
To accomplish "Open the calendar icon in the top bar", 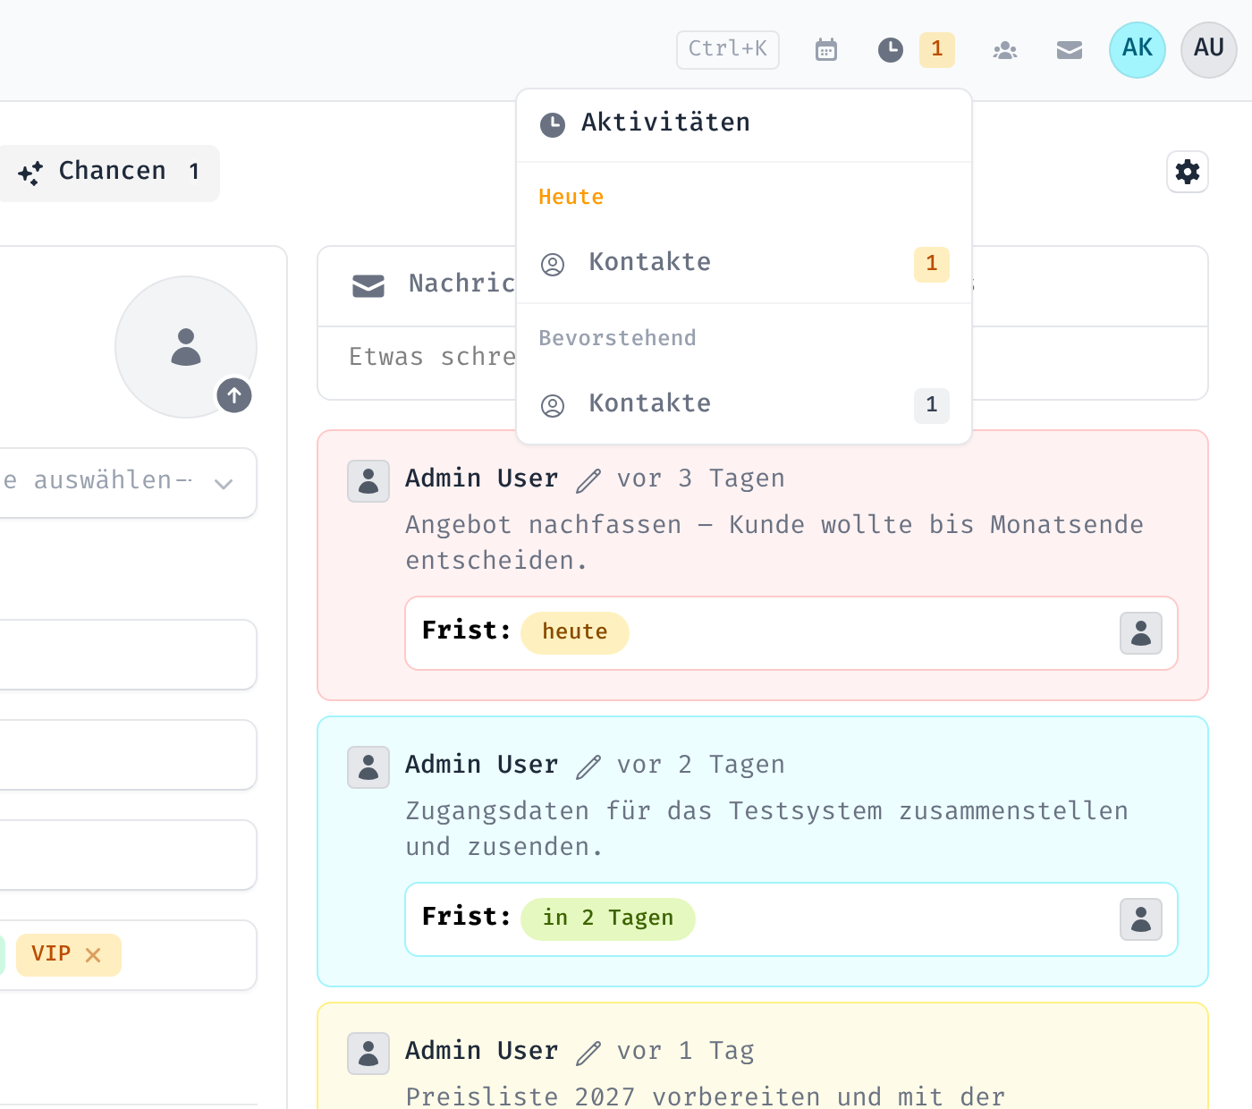I will [x=826, y=50].
